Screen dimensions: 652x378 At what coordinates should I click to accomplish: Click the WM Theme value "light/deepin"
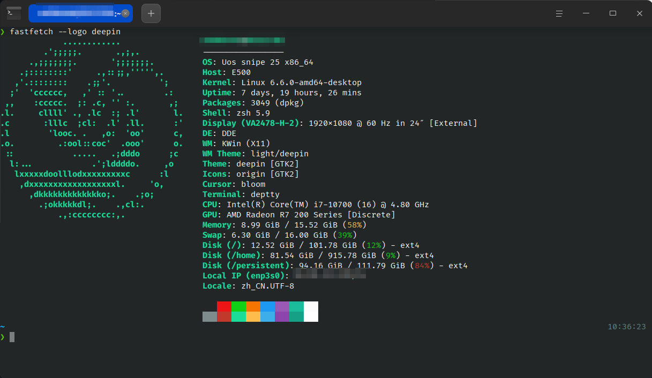[280, 154]
